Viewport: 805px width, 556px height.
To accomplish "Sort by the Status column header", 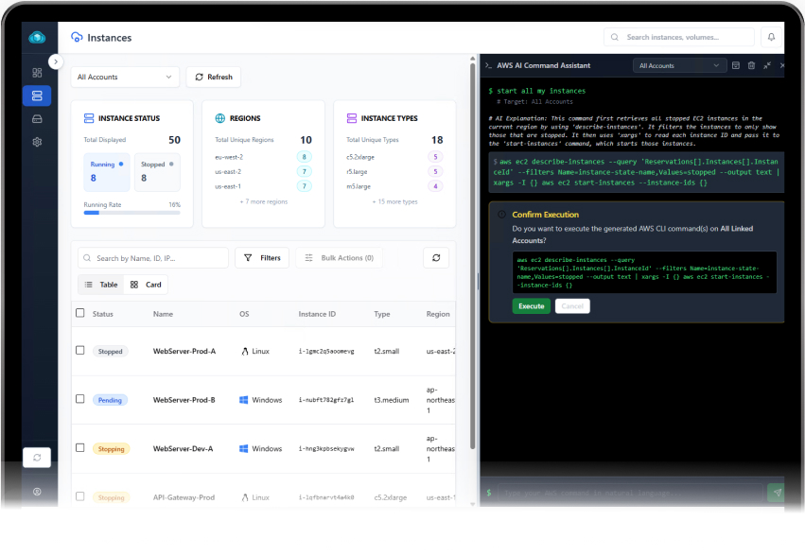I will pos(103,314).
